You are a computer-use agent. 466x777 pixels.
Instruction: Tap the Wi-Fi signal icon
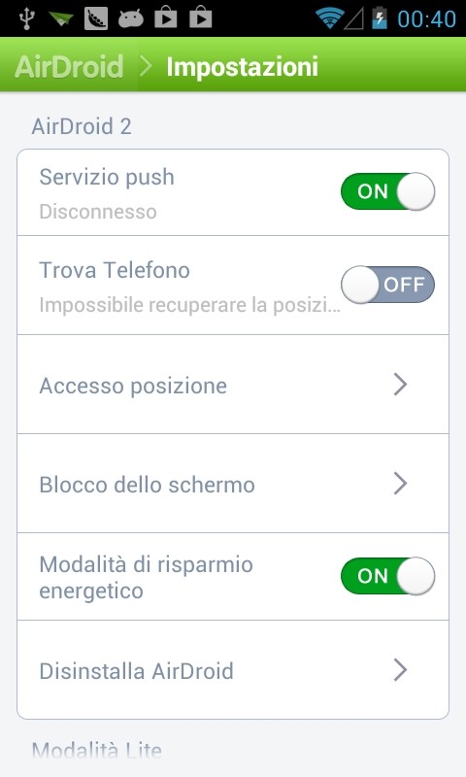point(328,18)
